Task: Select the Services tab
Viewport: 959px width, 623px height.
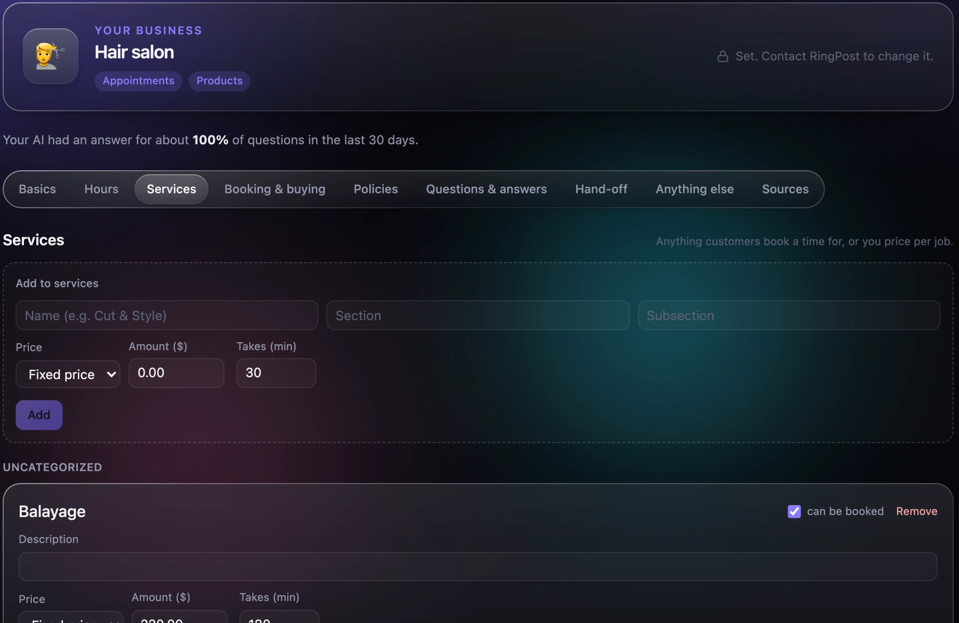Action: pyautogui.click(x=171, y=189)
